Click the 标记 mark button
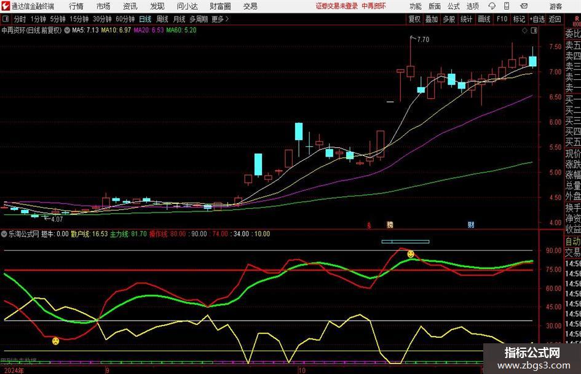 pos(519,19)
